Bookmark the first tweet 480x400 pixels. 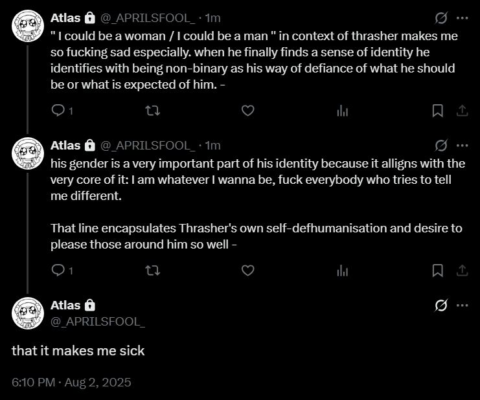438,111
